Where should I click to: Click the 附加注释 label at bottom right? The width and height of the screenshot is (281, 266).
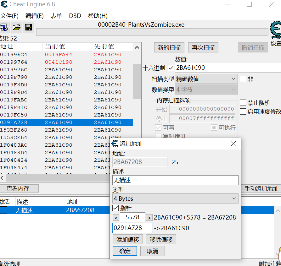coord(270,263)
